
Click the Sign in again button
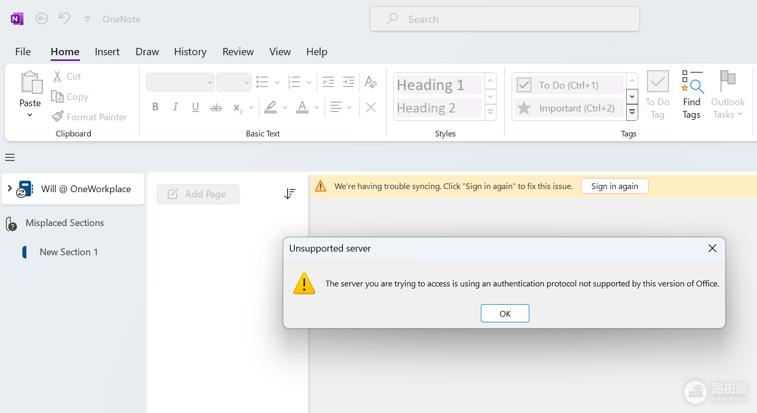[x=615, y=186]
